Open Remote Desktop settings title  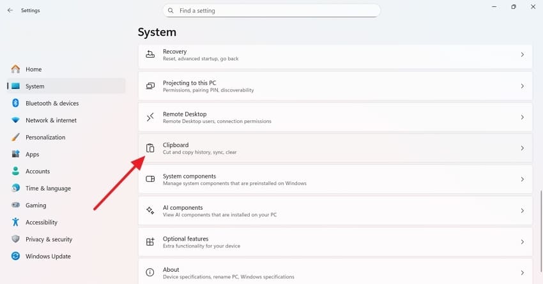point(185,114)
